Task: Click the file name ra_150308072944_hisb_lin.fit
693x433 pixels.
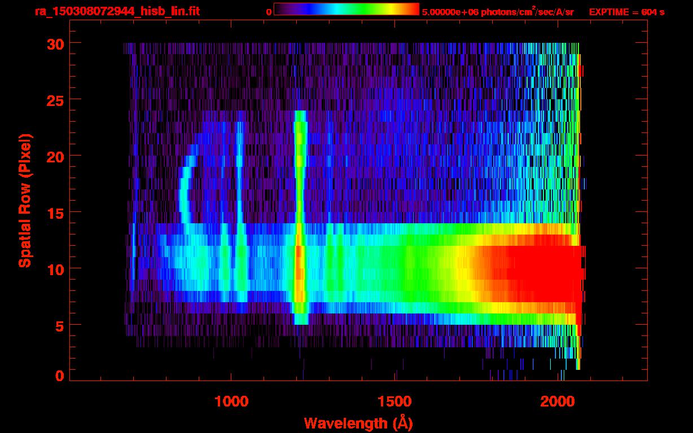Action: coord(117,11)
